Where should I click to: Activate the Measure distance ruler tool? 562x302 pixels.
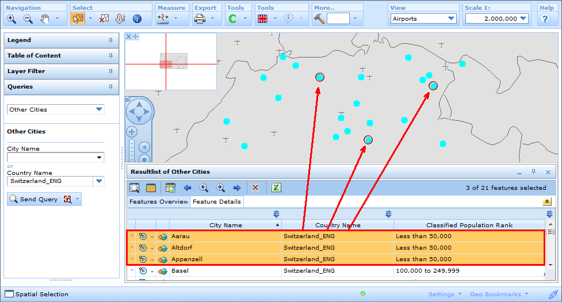163,19
